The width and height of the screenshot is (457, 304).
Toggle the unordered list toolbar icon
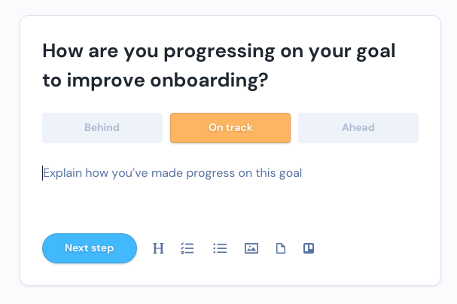tap(220, 248)
